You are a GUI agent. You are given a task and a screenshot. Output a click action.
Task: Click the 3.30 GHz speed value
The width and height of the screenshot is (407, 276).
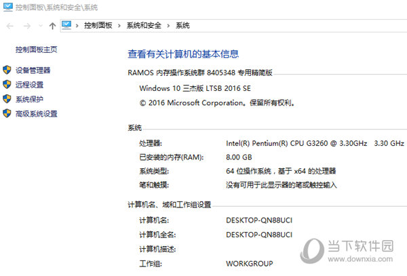pyautogui.click(x=389, y=144)
